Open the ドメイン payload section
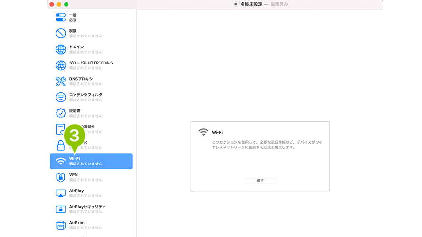The image size is (422, 237). pyautogui.click(x=91, y=49)
